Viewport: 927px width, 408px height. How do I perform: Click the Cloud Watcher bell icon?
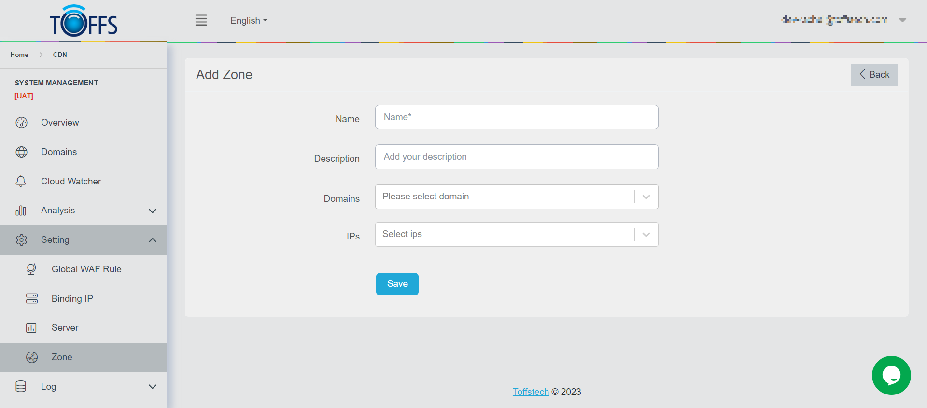[21, 182]
